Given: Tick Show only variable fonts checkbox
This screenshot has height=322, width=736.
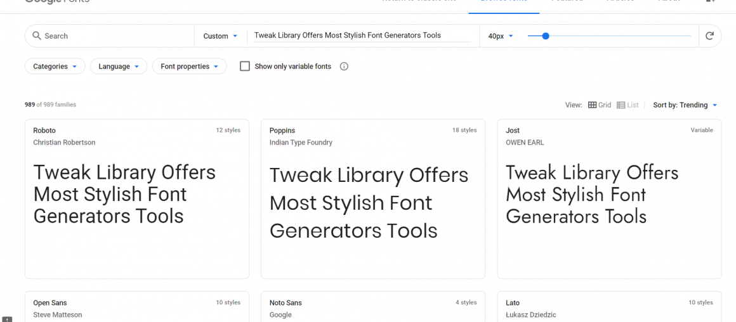Looking at the screenshot, I should [244, 66].
